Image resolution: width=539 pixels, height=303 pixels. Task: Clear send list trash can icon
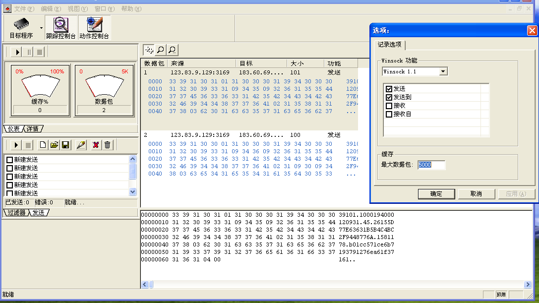tap(107, 145)
